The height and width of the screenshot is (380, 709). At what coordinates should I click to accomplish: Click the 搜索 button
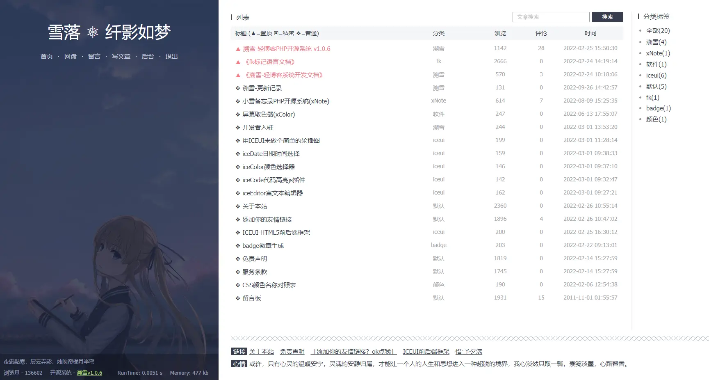pos(607,17)
